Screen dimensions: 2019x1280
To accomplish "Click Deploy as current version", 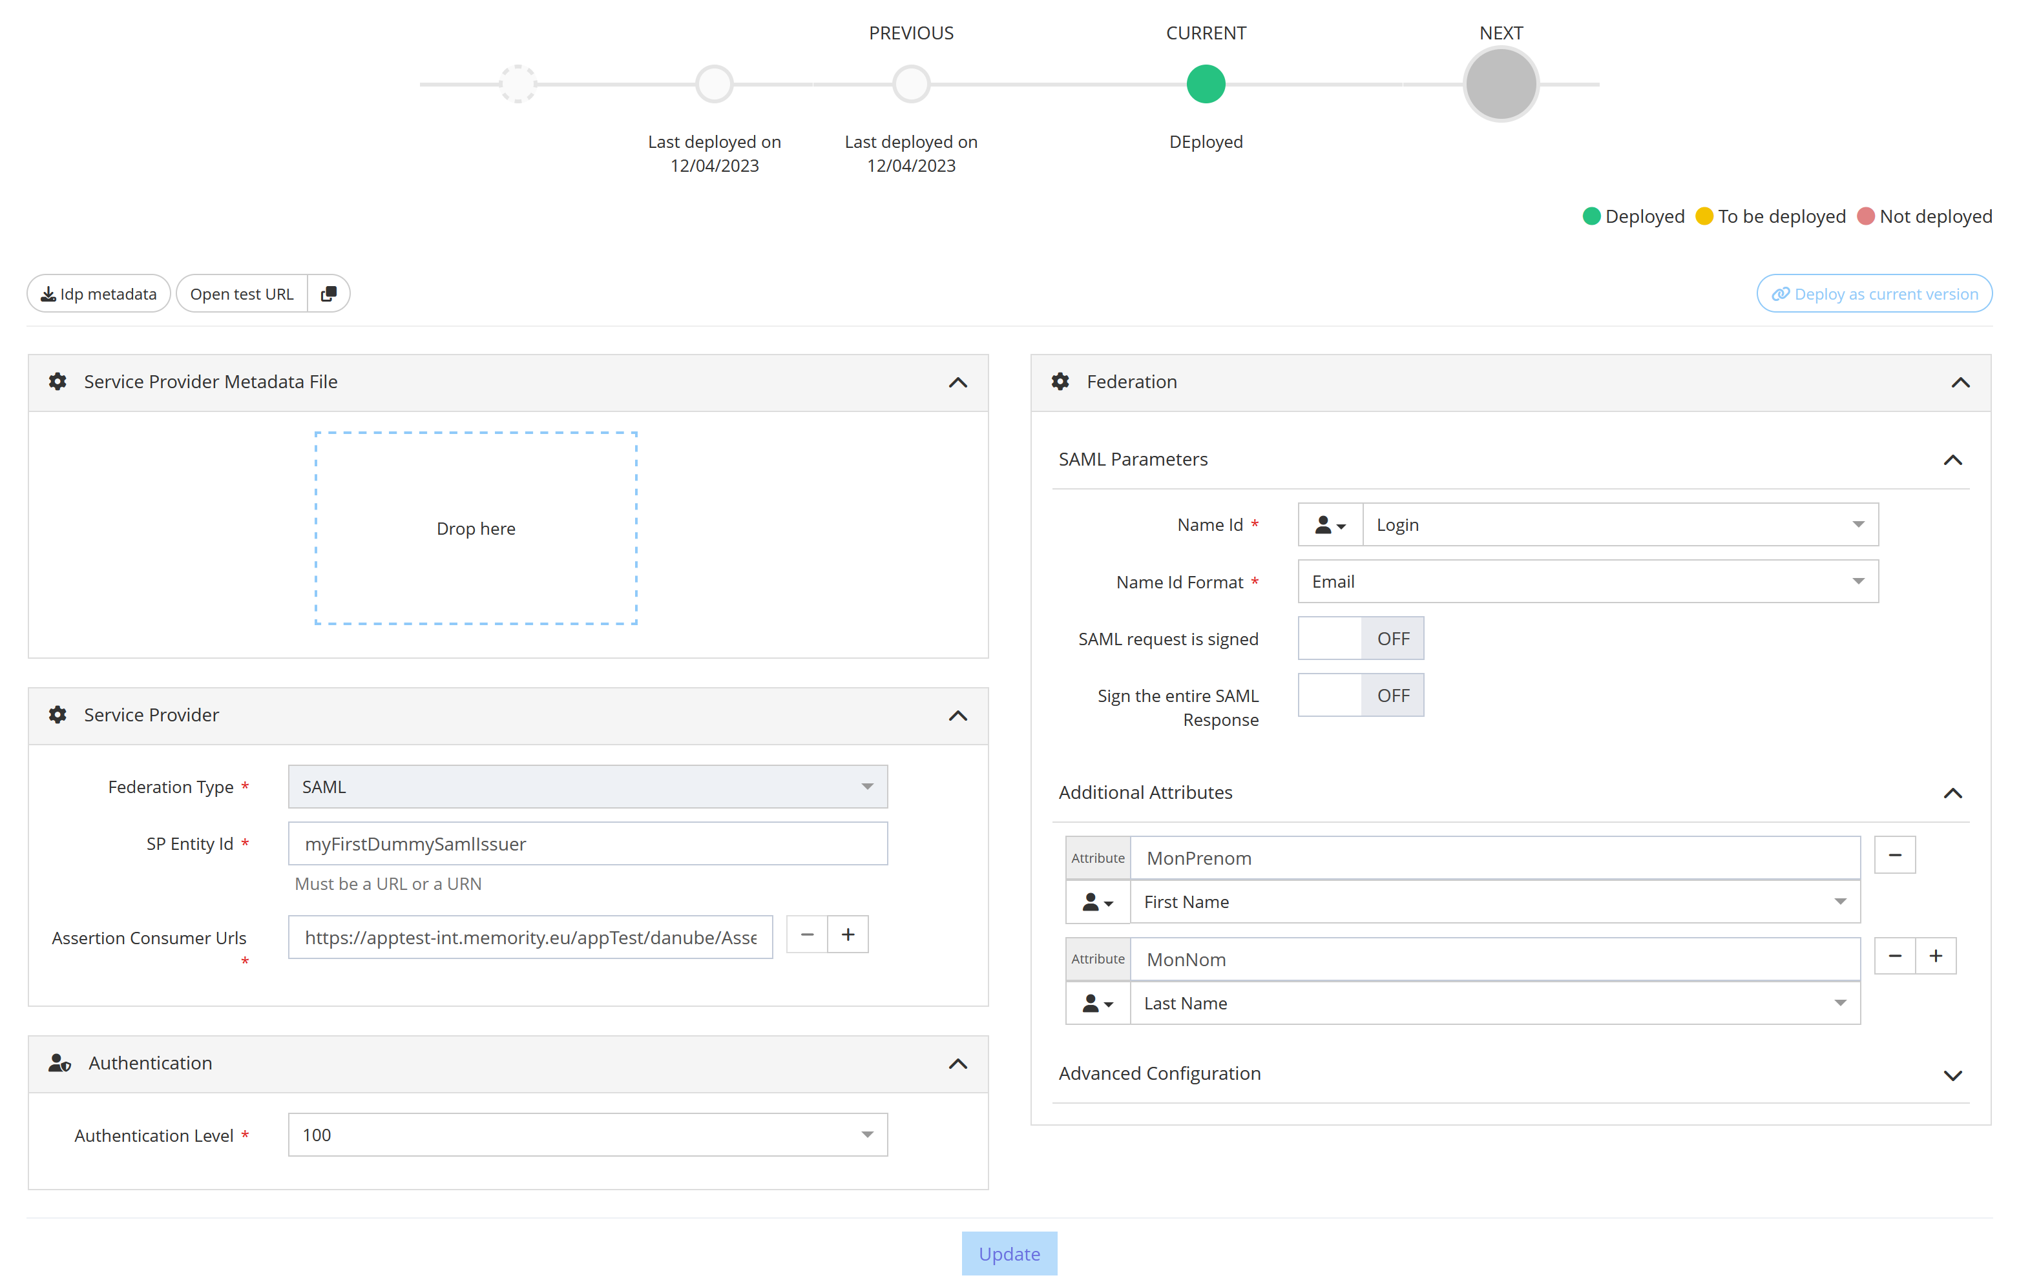I will 1874,293.
